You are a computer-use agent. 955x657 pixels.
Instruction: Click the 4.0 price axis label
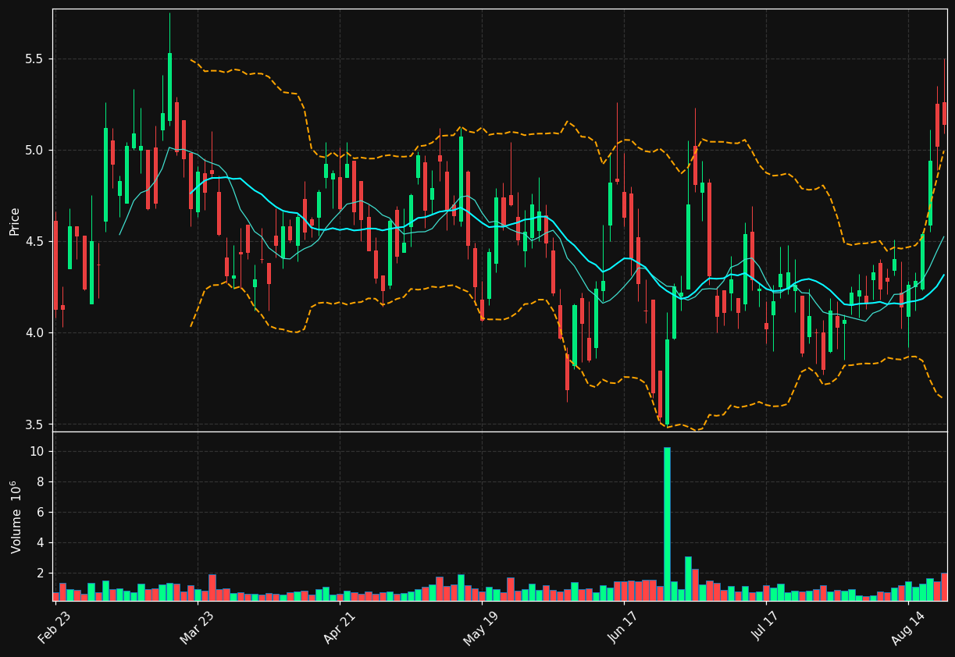36,333
